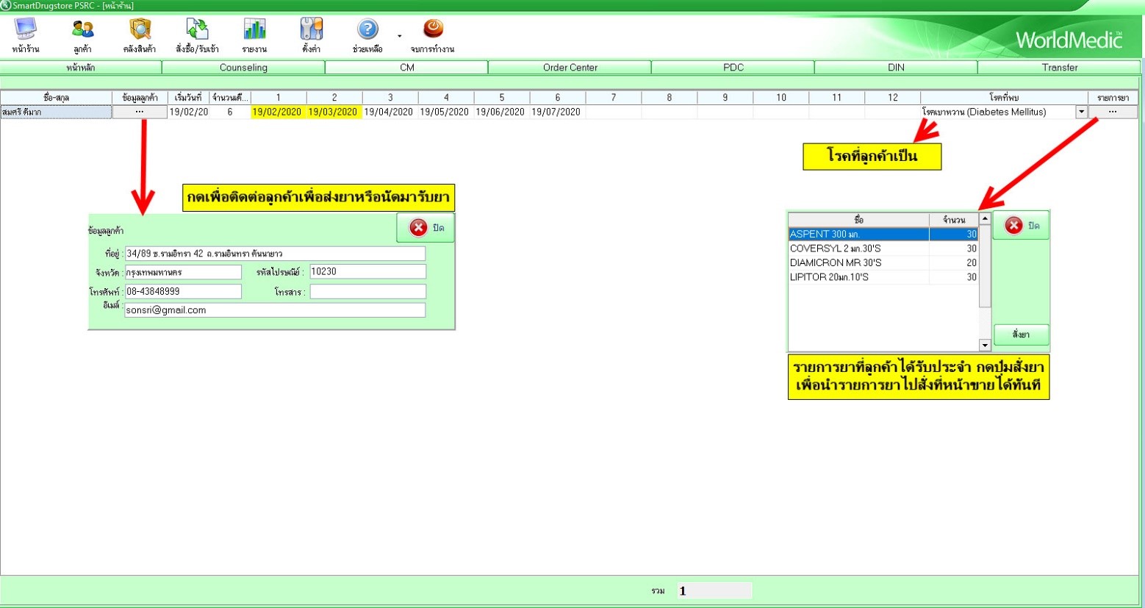Open the ตั้งค่า settings icon
1145x608 pixels.
pos(311,35)
